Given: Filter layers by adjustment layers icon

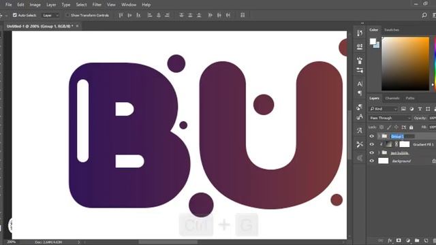Looking at the screenshot, I should point(411,109).
